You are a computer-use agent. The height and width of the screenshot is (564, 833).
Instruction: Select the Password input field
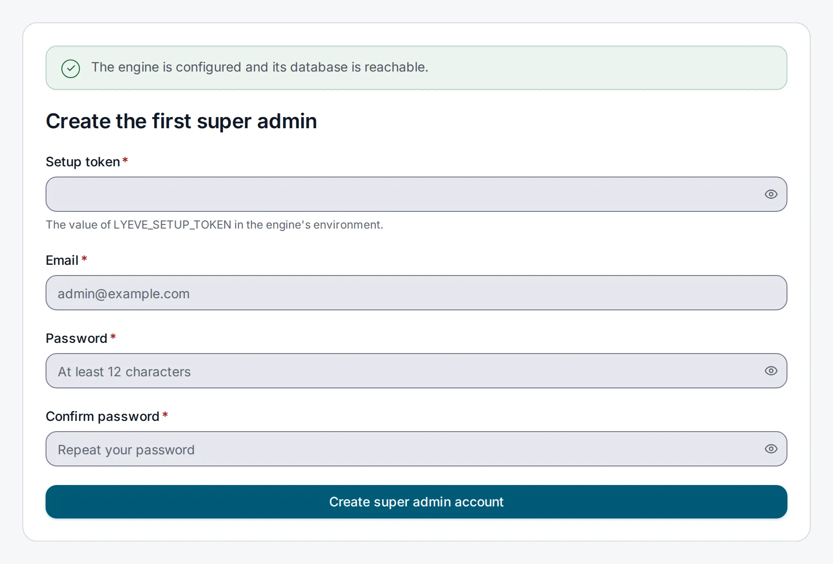point(416,371)
